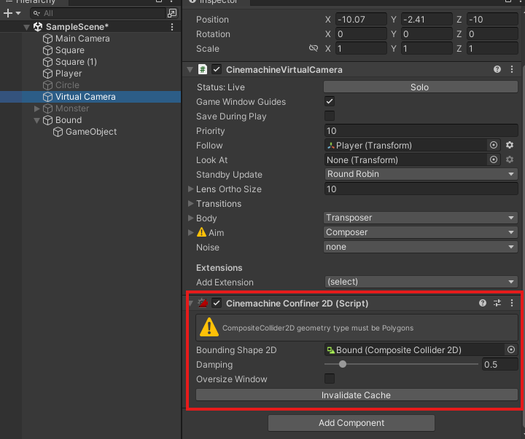Click the cube icon next to Player
This screenshot has width=525, height=439.
48,74
